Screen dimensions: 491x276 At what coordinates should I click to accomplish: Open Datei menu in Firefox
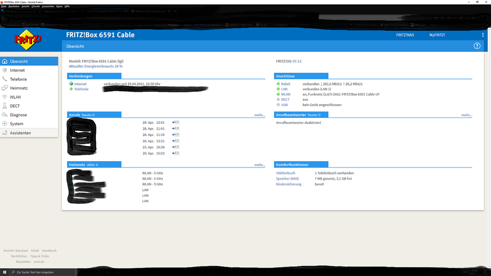[x=3, y=6]
